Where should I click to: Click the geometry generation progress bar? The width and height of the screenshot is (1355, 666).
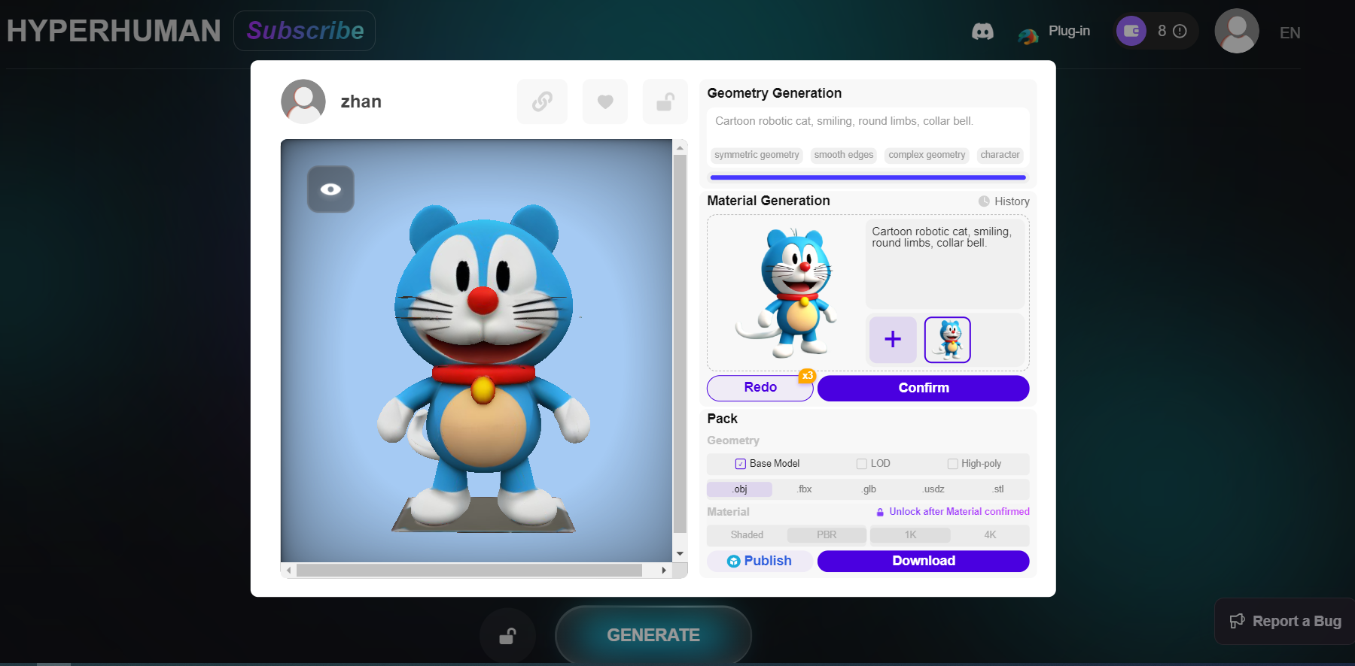(x=868, y=177)
